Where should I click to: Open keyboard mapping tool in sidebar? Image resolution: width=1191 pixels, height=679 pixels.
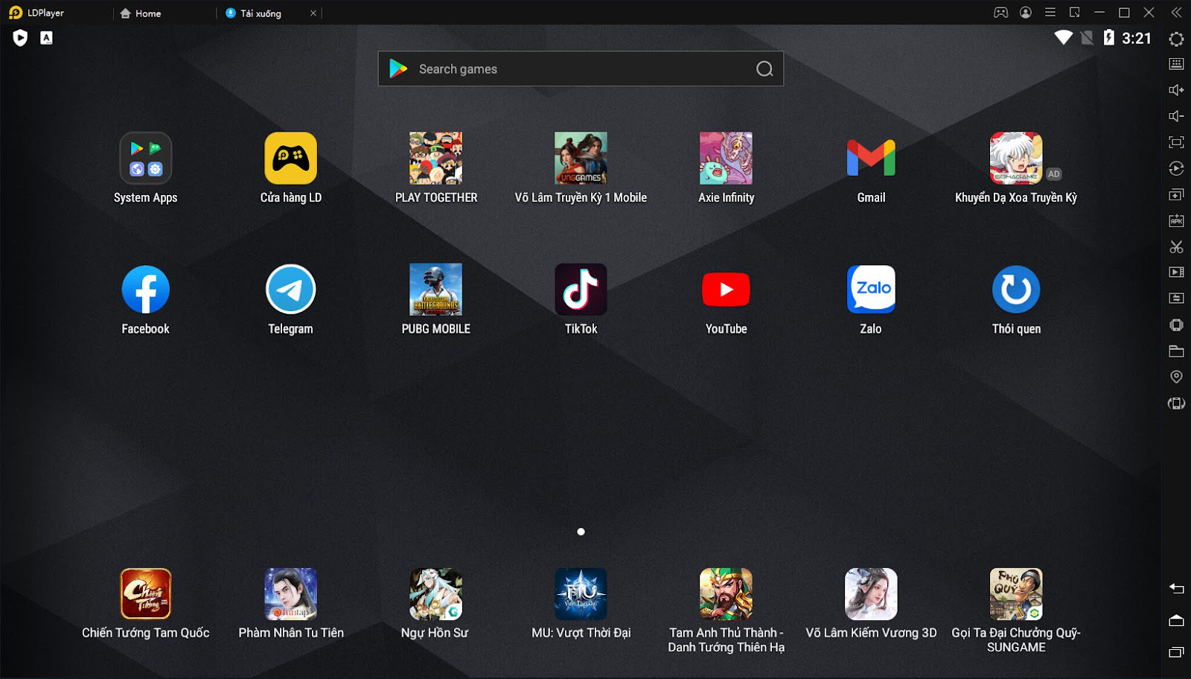tap(1176, 64)
